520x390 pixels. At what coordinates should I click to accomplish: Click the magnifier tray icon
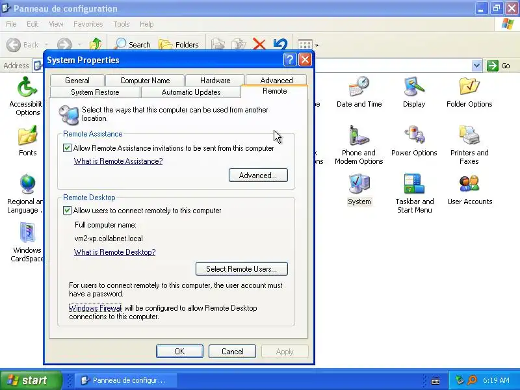click(472, 380)
